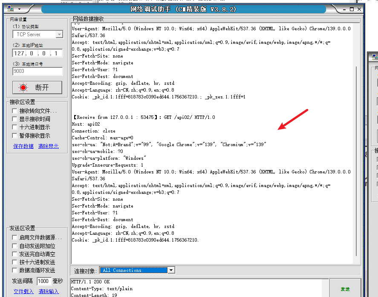The image size is (378, 297).
Task: Enable 接收转向文件 checkbox
Action: click(15, 111)
